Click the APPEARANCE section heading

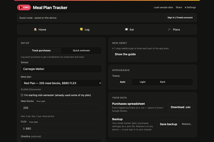(x=121, y=70)
